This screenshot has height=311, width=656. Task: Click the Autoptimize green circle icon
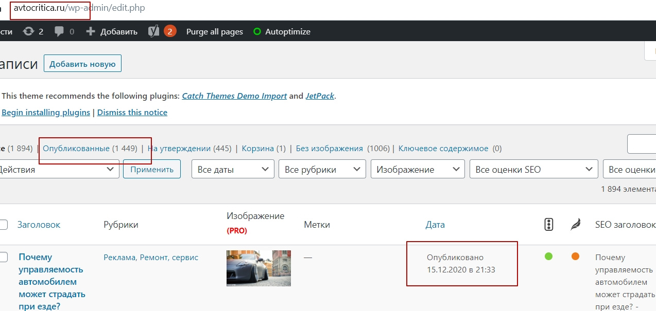(257, 32)
